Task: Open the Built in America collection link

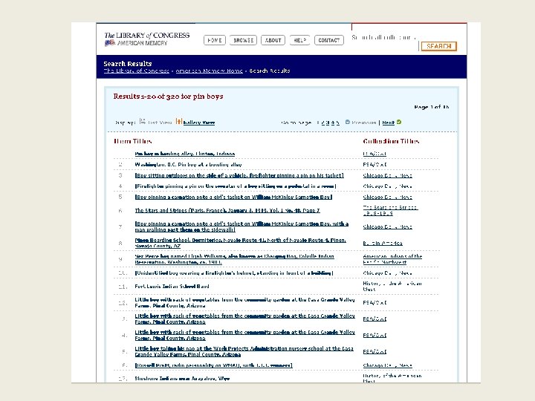Action: tap(383, 243)
